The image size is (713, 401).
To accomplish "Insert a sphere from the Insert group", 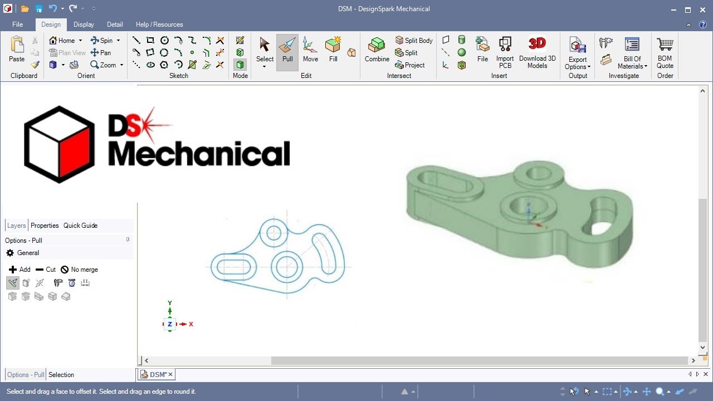I will tap(462, 52).
